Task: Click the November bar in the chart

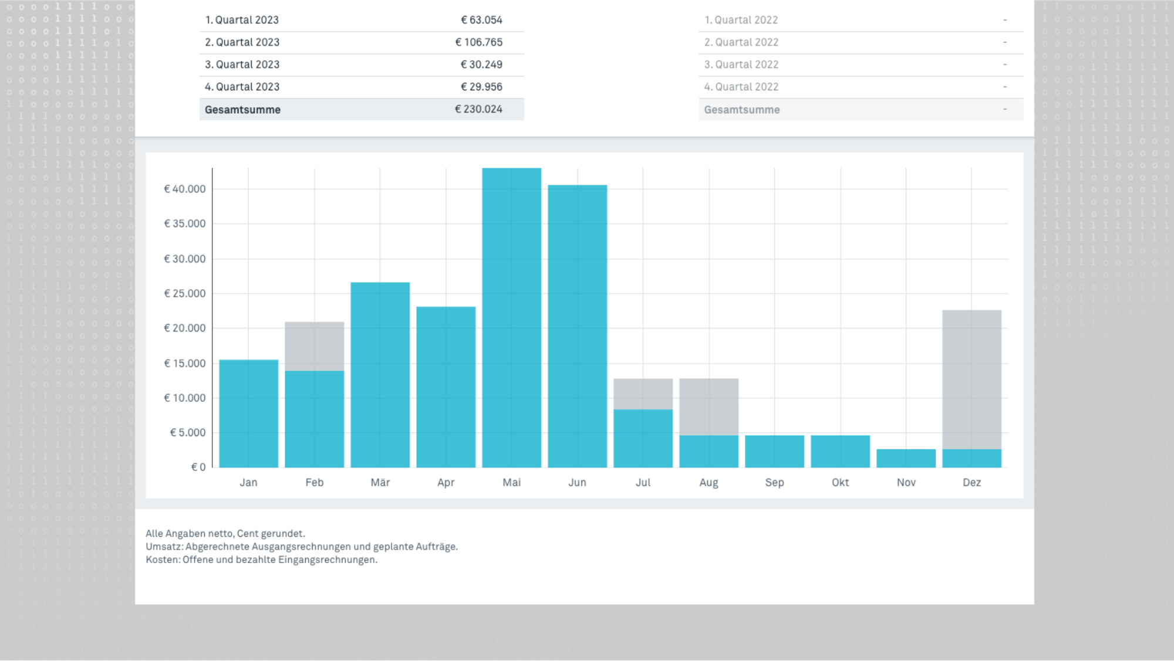Action: point(906,459)
